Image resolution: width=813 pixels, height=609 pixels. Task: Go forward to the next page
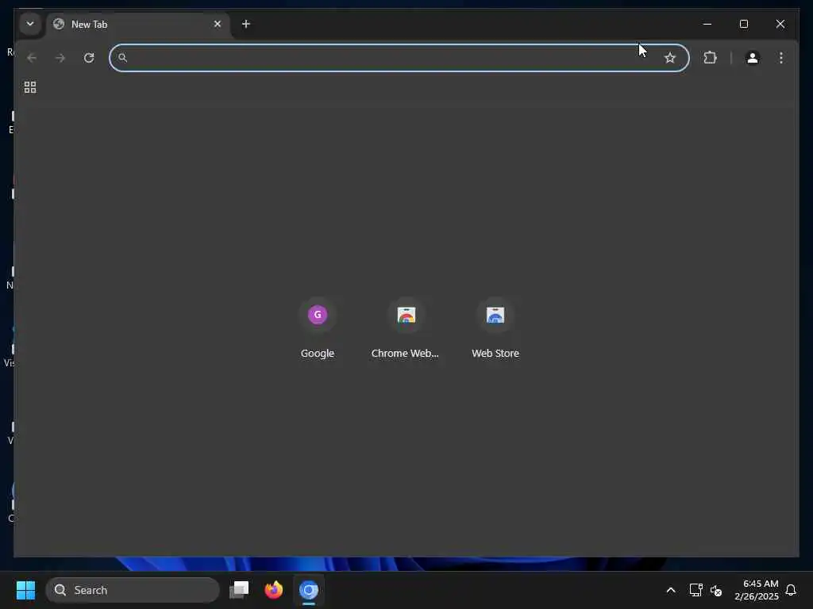click(x=60, y=57)
